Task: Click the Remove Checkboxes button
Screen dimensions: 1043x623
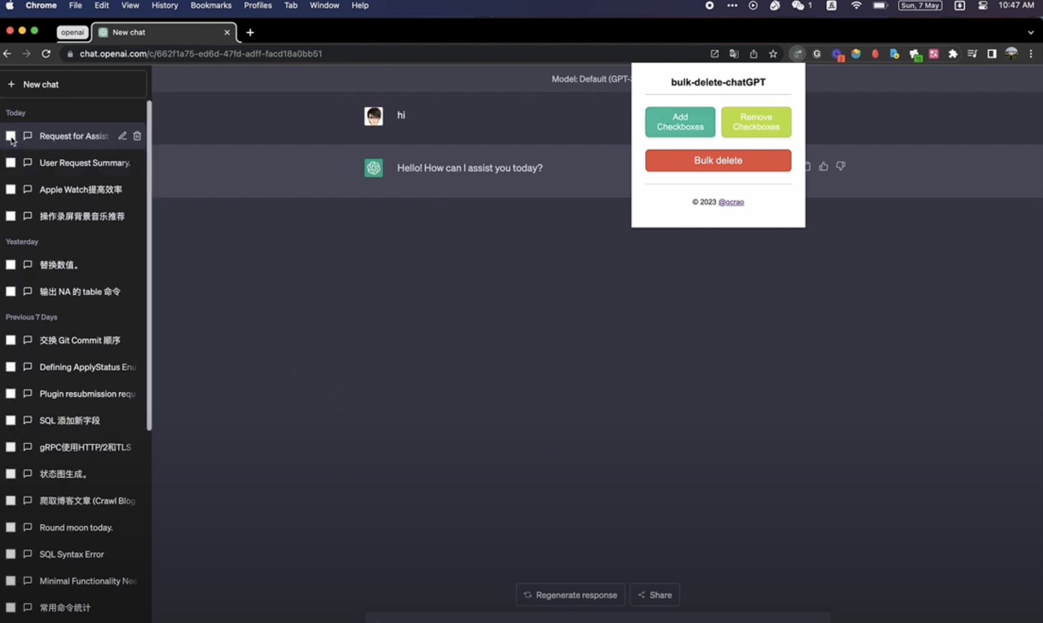Action: [x=756, y=122]
